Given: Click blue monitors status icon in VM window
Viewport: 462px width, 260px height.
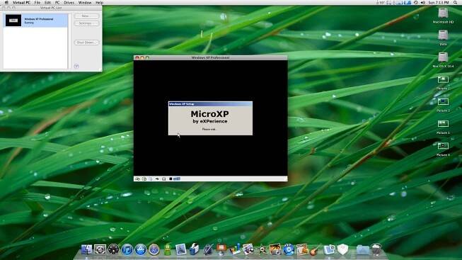Looking at the screenshot, I should point(176,179).
